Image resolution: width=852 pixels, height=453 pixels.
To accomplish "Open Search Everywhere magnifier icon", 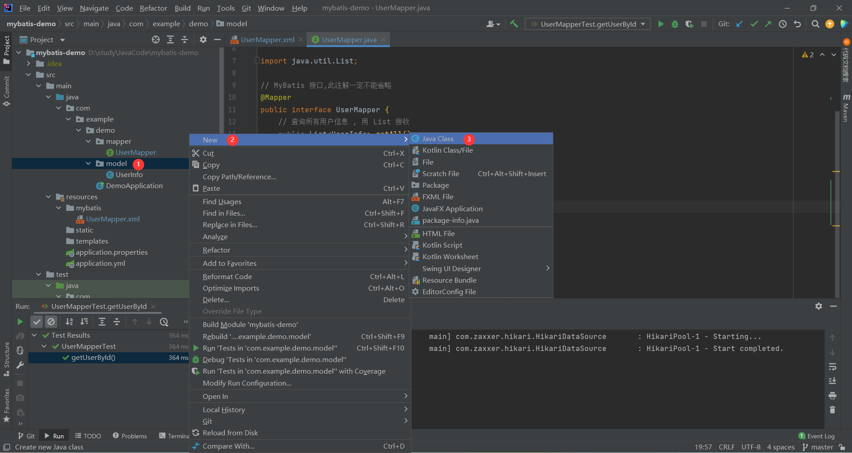I will [x=815, y=24].
